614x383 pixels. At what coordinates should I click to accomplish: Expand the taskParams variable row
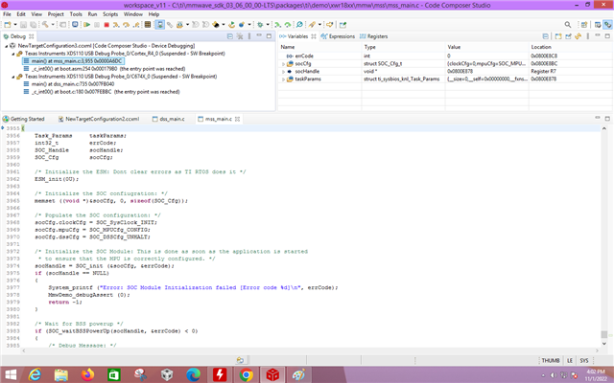(x=283, y=79)
